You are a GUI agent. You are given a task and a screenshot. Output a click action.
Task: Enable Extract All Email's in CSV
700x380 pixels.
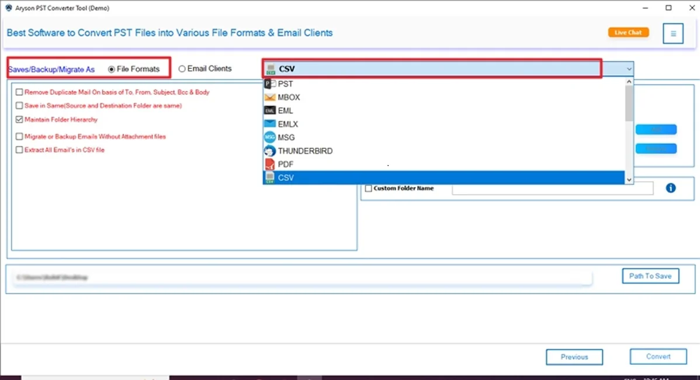19,150
